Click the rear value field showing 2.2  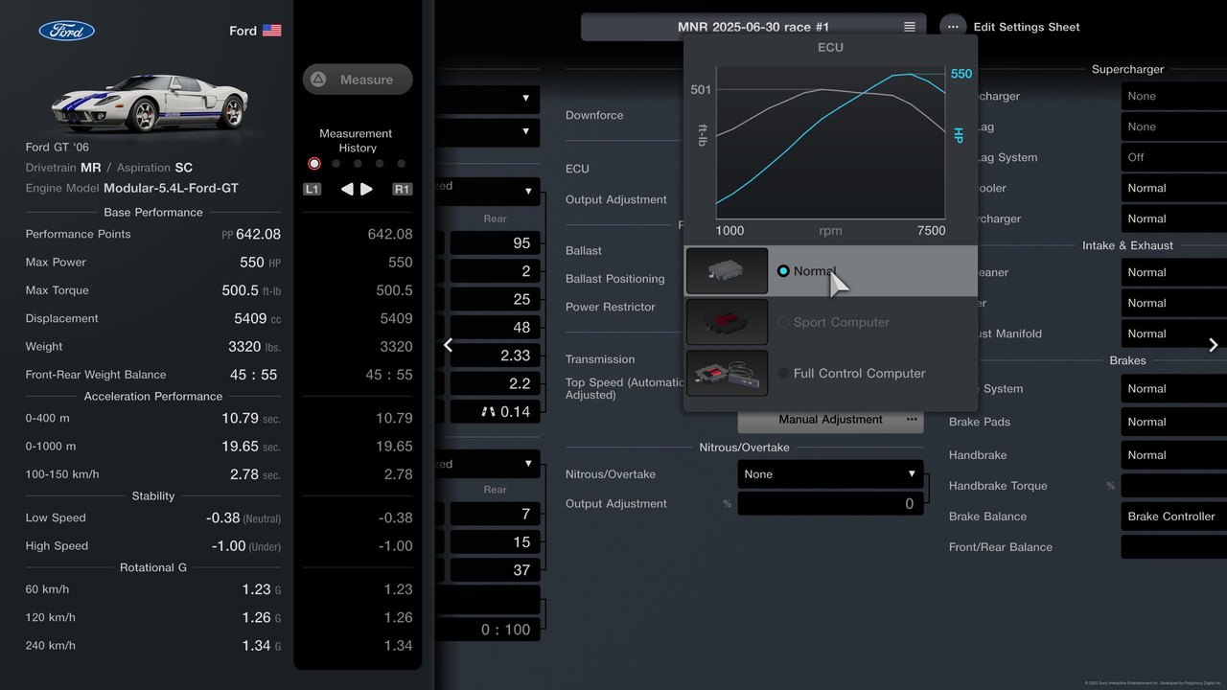click(x=495, y=383)
